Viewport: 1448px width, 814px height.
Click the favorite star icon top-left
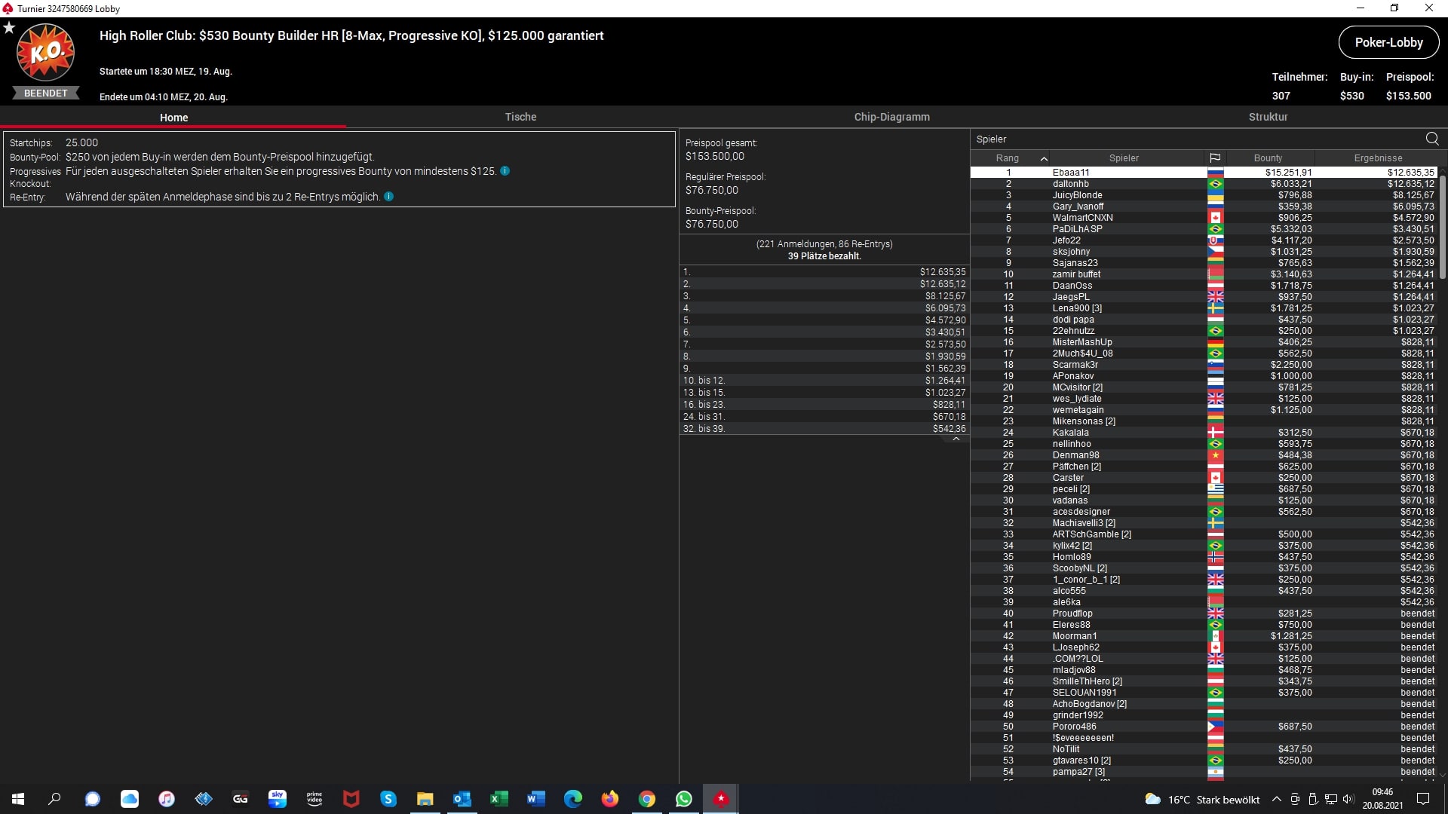click(9, 28)
